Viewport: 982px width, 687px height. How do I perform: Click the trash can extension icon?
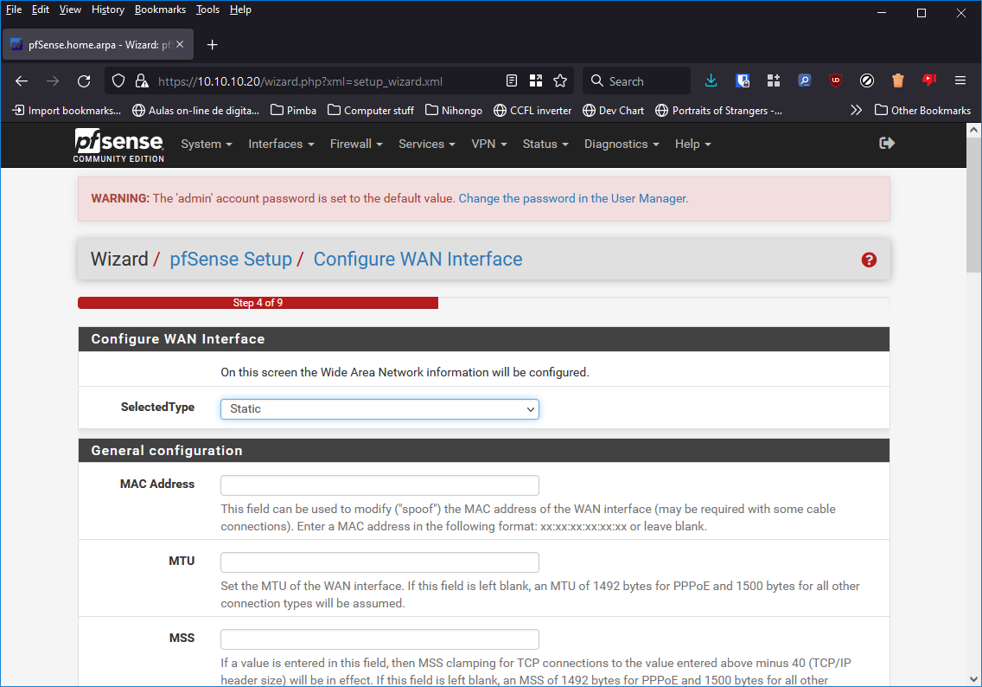(x=897, y=80)
